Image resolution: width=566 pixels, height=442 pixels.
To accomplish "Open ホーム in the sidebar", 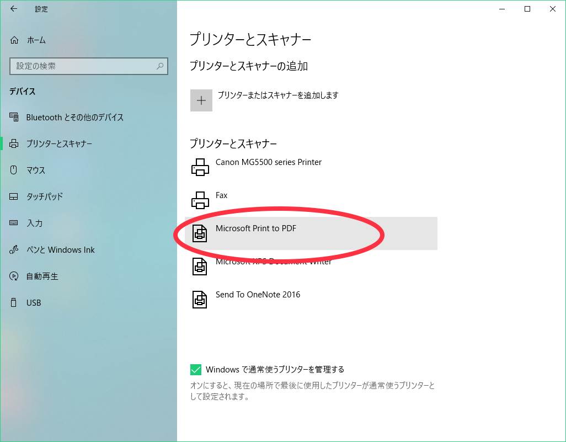I will [36, 40].
